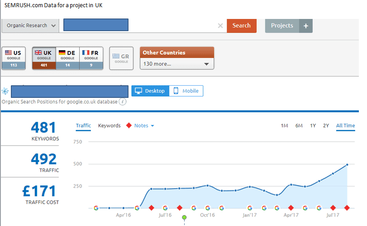Click the red note diamond above Jul'17
This screenshot has width=367, height=226.
[333, 208]
